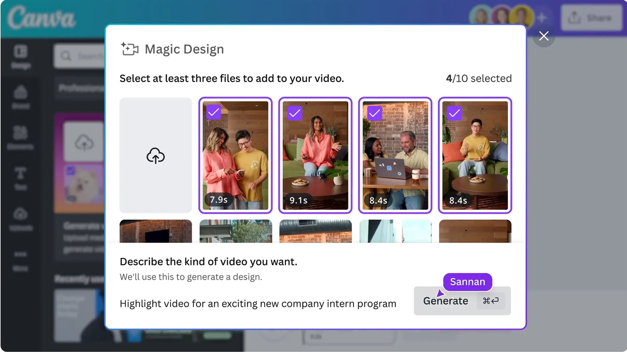The height and width of the screenshot is (352, 627).
Task: Click the add collaborator plus icon
Action: 542,18
